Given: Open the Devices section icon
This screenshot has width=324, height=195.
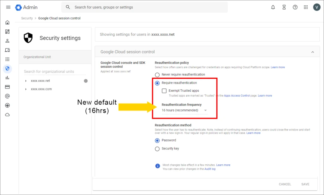Looking at the screenshot, I should [x=7, y=50].
